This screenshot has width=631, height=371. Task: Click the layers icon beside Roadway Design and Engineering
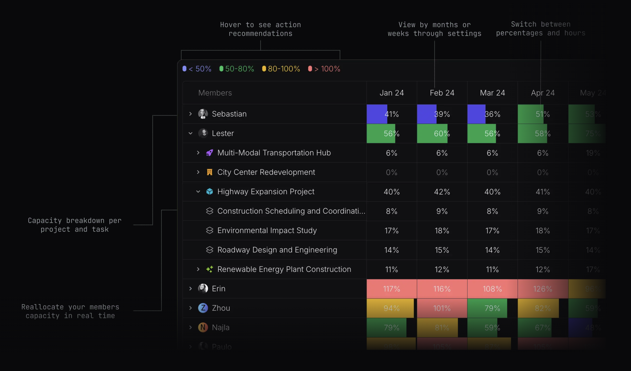click(209, 250)
